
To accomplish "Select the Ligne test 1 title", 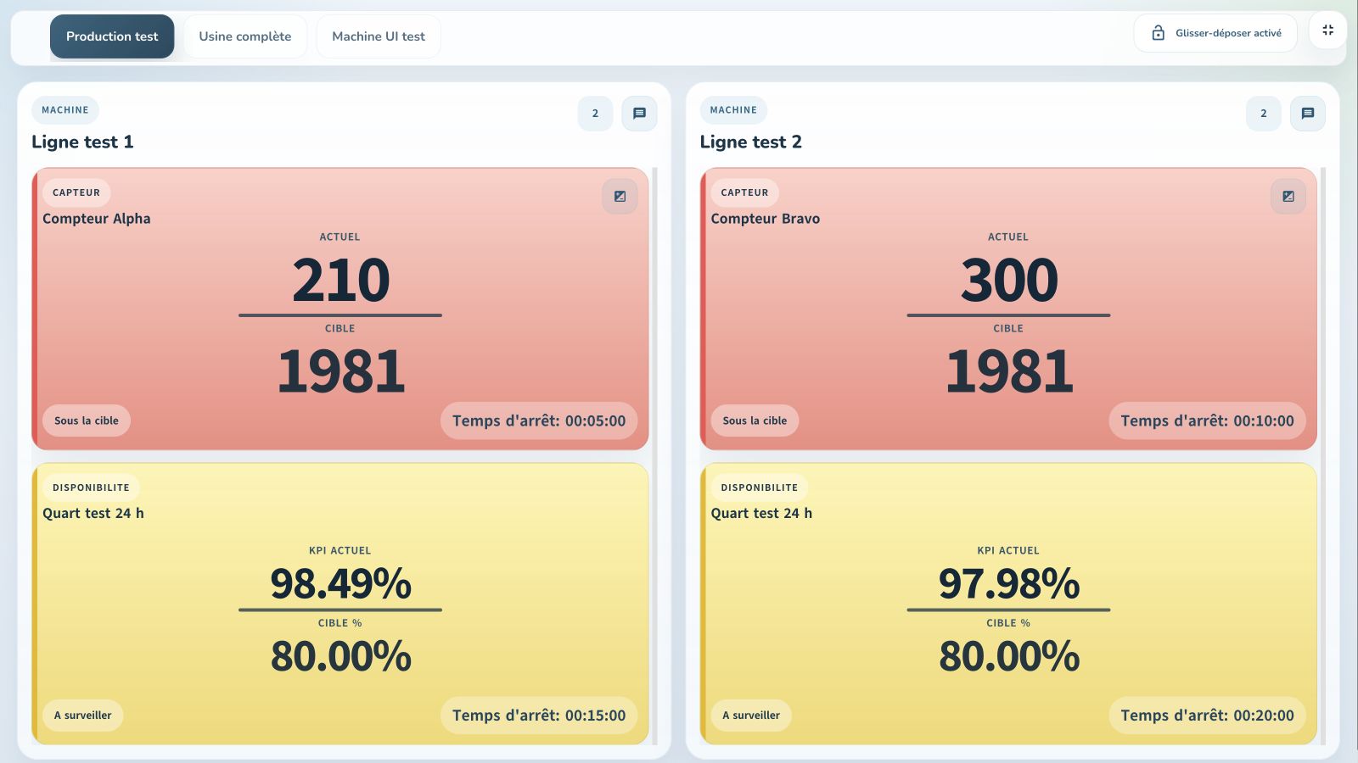I will (82, 142).
